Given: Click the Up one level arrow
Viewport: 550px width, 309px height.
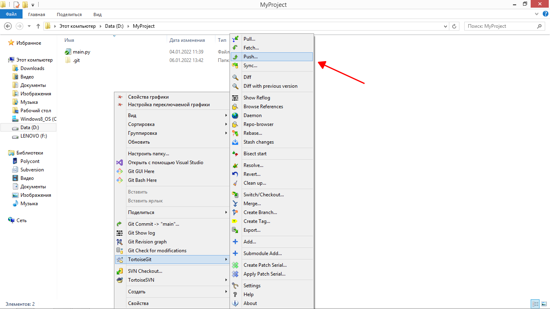Looking at the screenshot, I should (x=38, y=26).
